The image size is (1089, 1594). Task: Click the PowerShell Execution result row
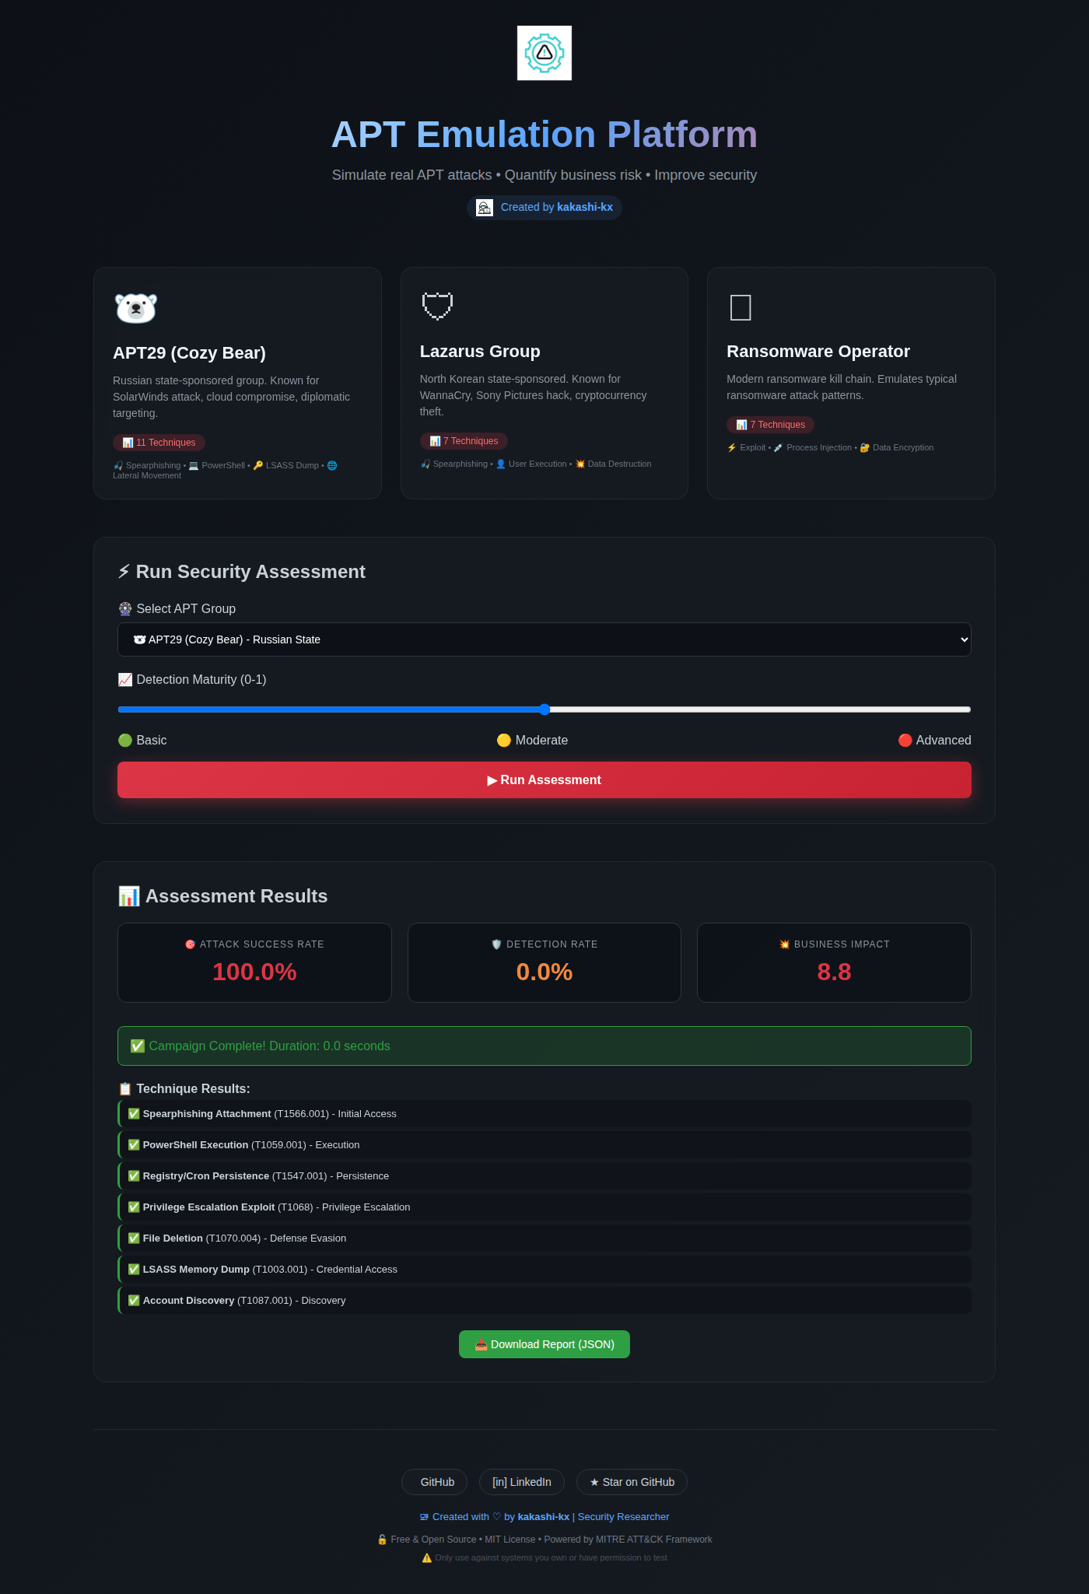[544, 1145]
